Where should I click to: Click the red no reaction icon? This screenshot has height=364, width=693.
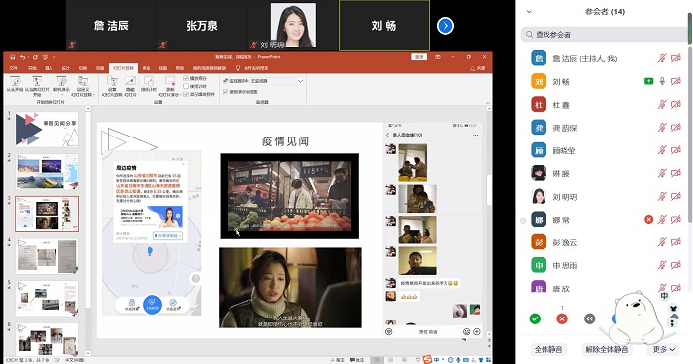(x=562, y=318)
